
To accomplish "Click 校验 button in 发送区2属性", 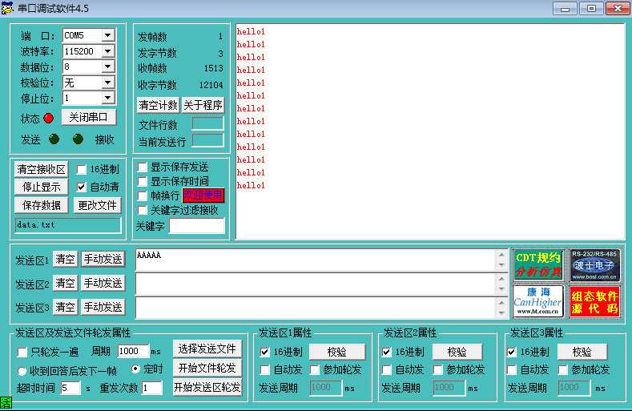I will [457, 352].
